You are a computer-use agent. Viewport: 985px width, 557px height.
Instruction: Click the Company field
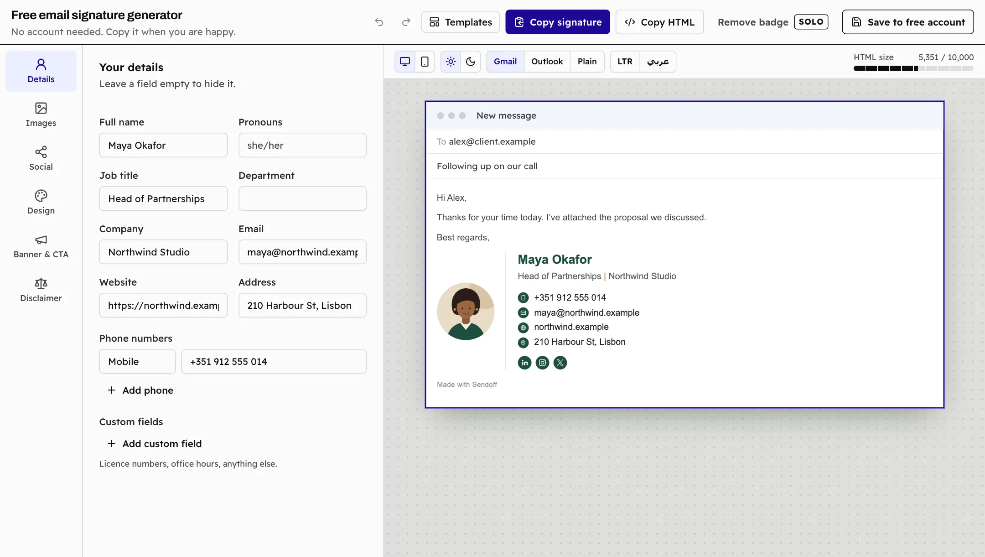click(x=163, y=252)
